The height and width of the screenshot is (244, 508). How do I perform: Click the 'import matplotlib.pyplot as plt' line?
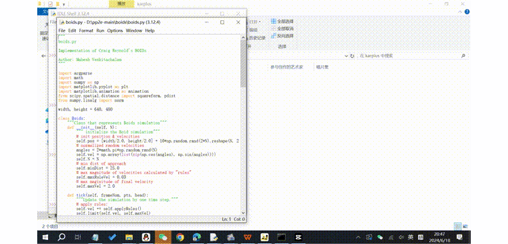point(93,87)
